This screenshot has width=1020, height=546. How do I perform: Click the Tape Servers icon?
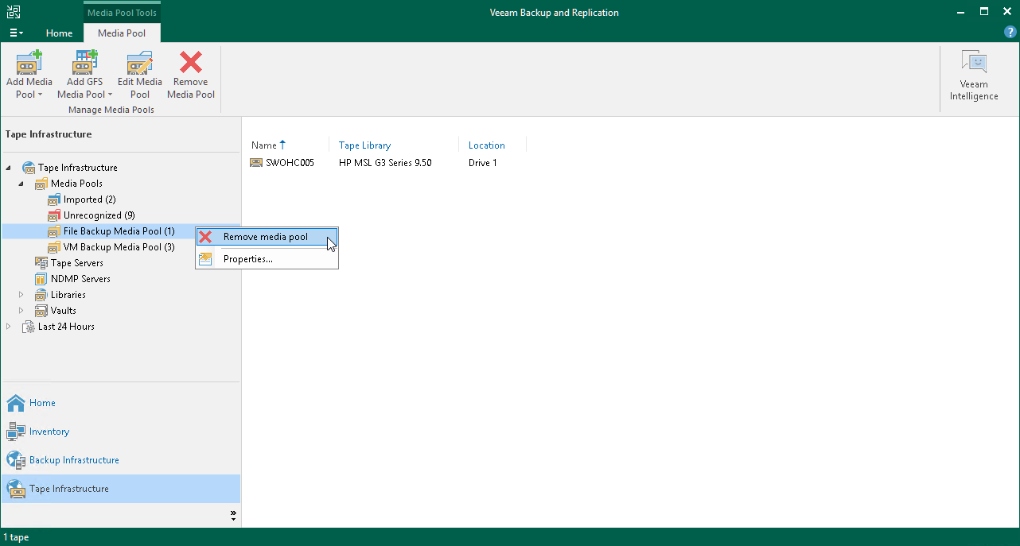41,263
